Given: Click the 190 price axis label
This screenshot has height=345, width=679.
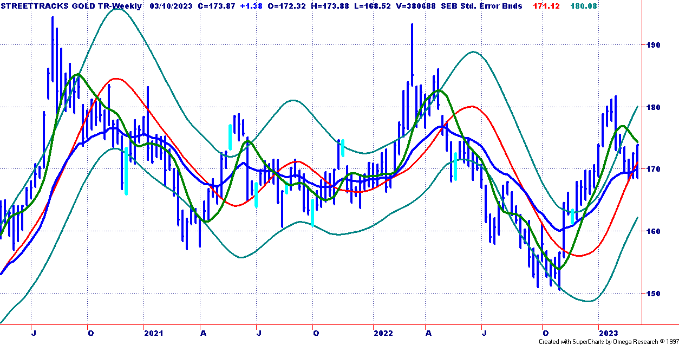Looking at the screenshot, I should click(654, 45).
